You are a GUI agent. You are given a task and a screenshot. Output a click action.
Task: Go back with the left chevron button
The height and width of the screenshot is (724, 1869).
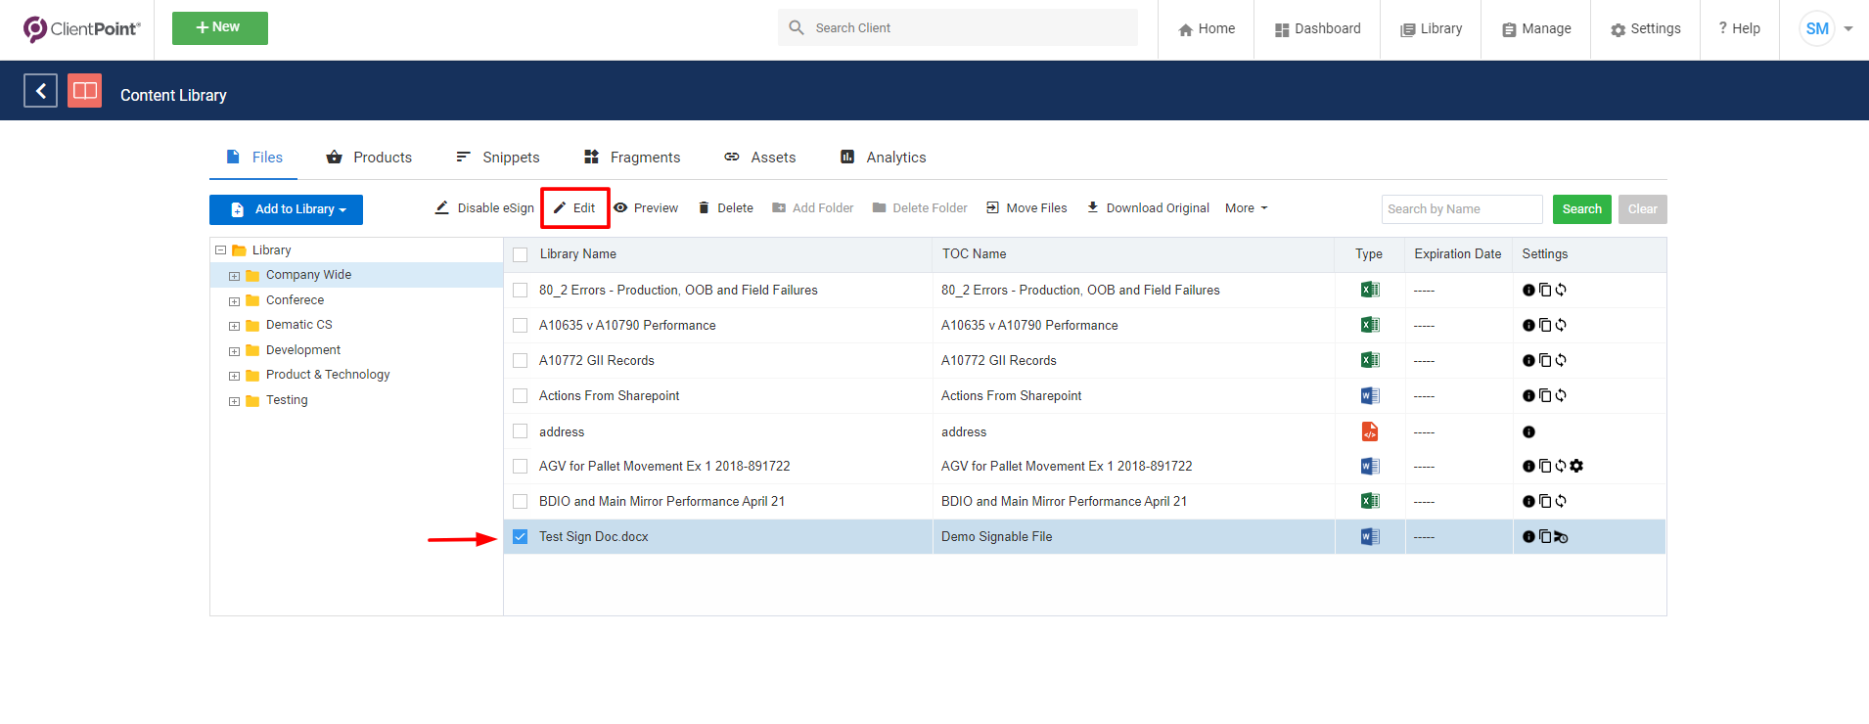click(40, 91)
